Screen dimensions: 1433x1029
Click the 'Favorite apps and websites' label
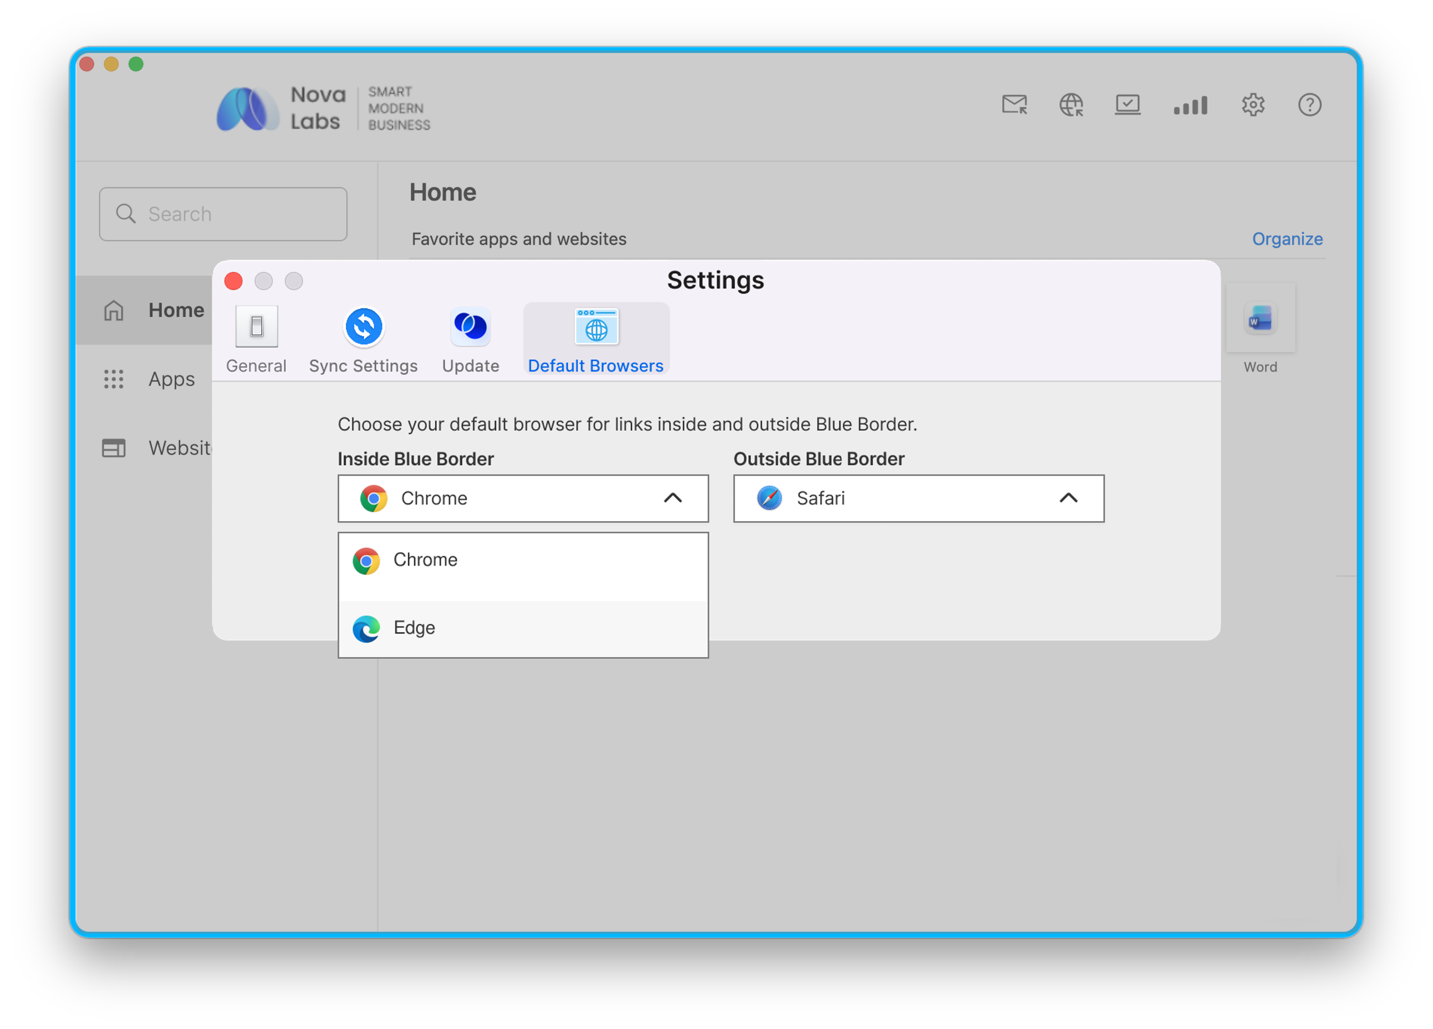click(x=519, y=239)
